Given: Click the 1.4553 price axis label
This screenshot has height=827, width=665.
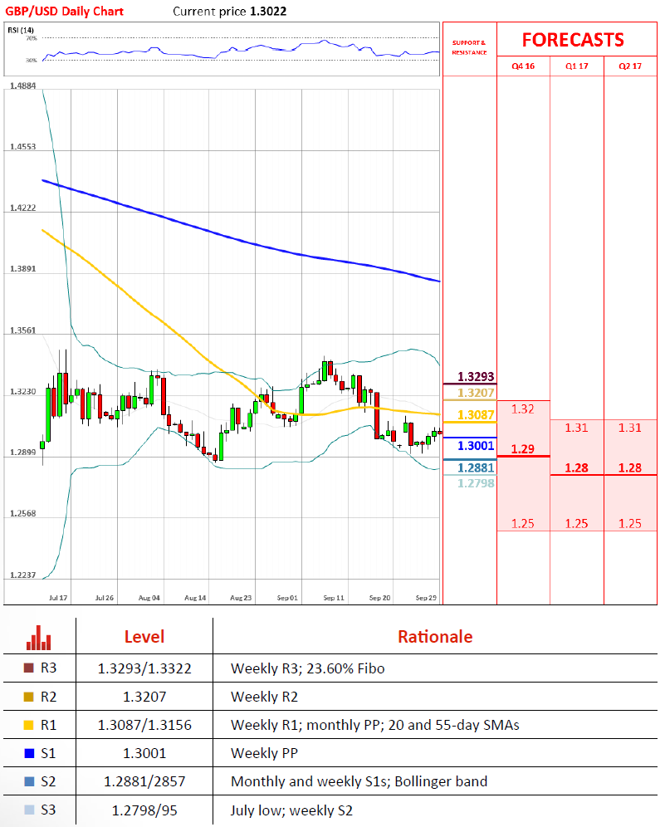Looking at the screenshot, I should pos(22,147).
